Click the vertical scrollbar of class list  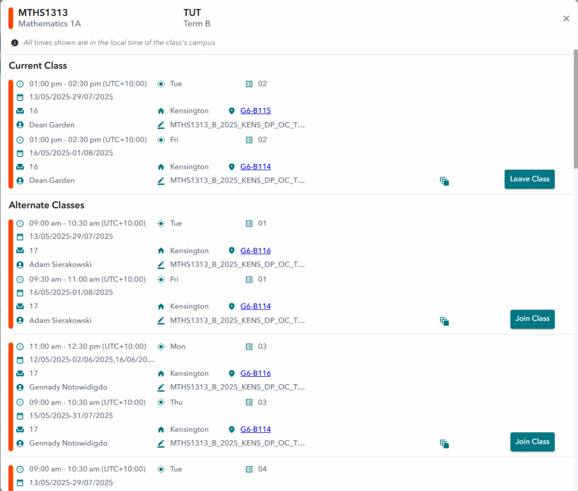point(575,107)
